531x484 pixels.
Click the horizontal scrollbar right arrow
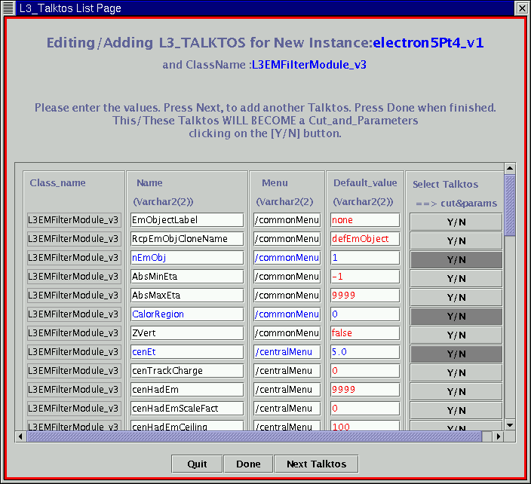pyautogui.click(x=498, y=437)
